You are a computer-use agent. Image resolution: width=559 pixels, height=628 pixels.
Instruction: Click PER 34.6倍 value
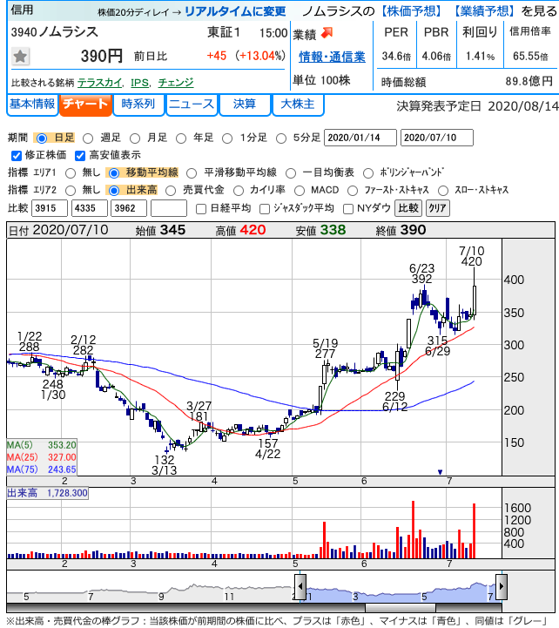point(396,57)
